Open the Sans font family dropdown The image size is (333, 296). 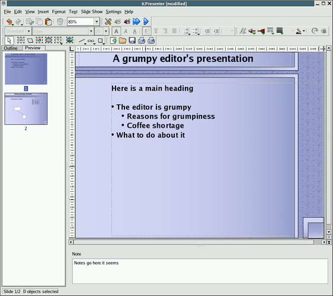91,31
